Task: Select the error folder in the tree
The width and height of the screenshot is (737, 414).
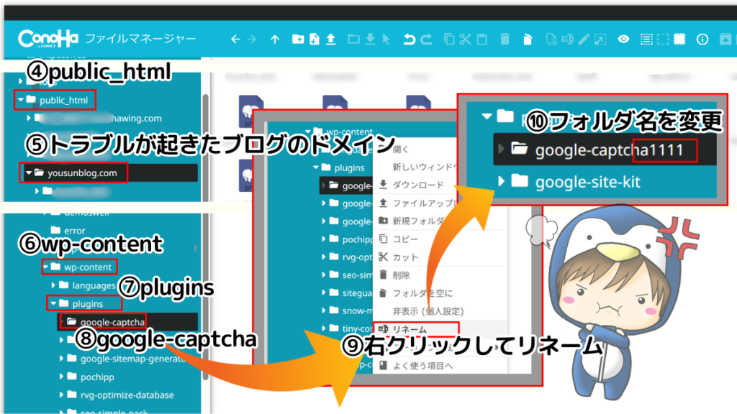Action: [75, 231]
